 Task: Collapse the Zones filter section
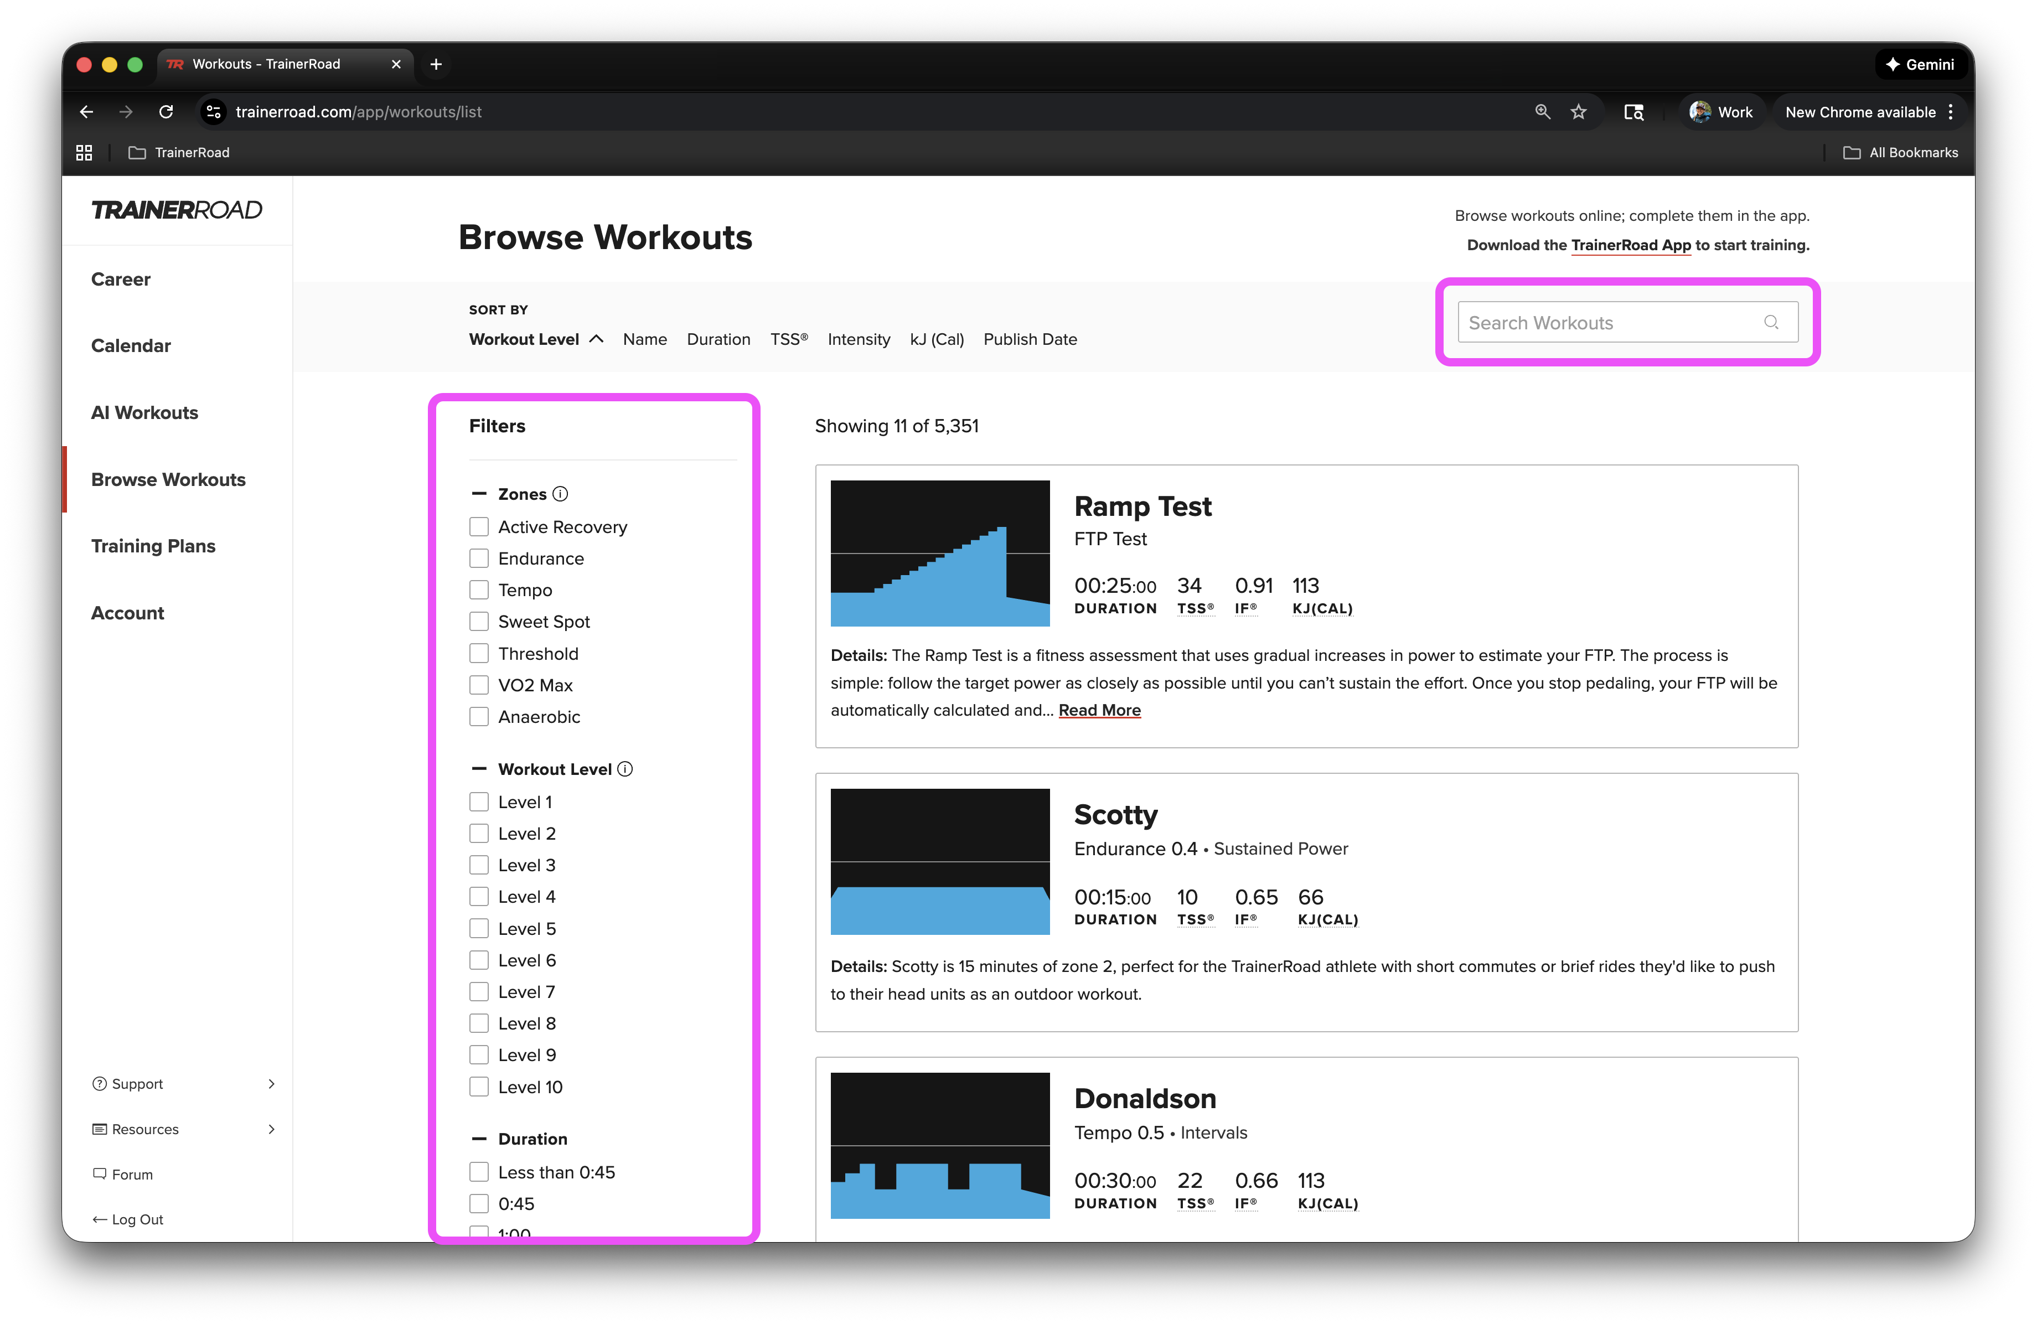tap(479, 494)
